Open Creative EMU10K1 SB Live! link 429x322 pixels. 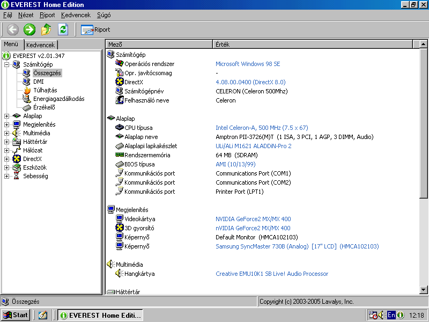(x=272, y=274)
